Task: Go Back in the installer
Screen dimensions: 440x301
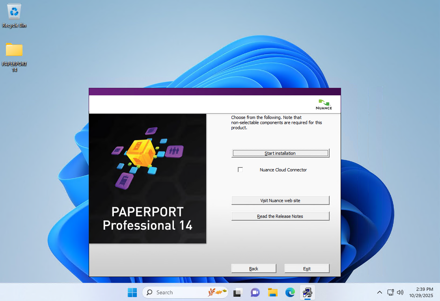Action: point(254,269)
